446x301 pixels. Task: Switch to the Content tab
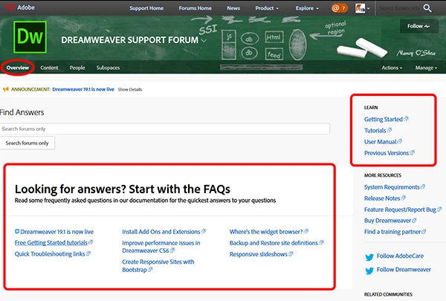(x=49, y=68)
